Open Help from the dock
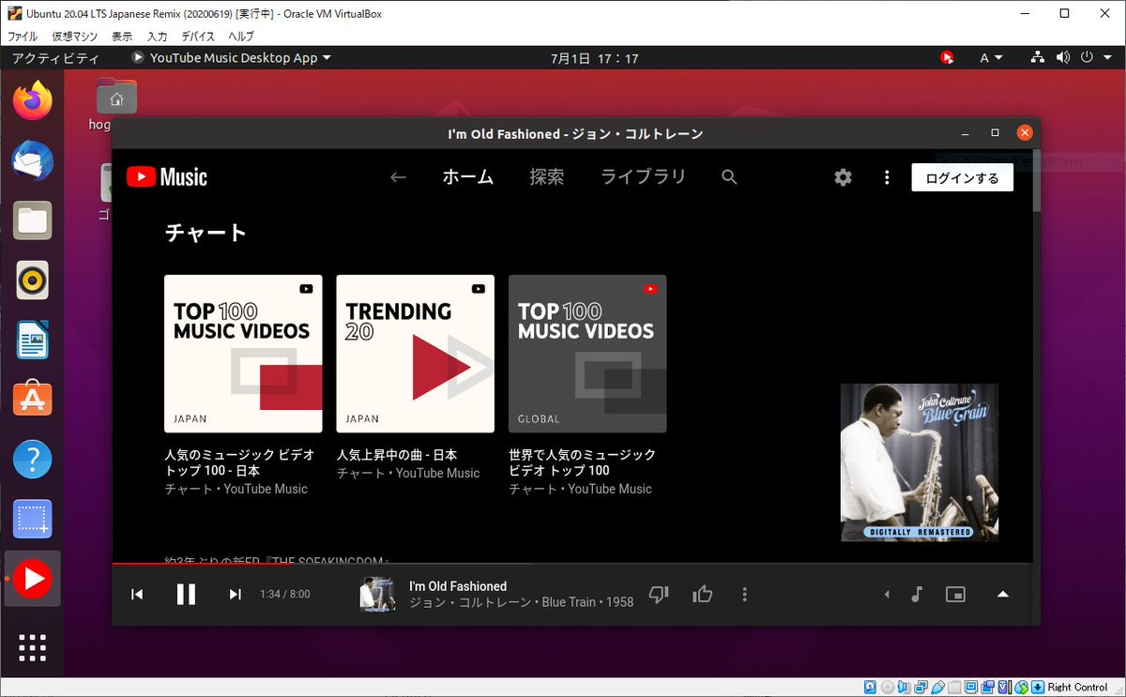 pos(33,460)
